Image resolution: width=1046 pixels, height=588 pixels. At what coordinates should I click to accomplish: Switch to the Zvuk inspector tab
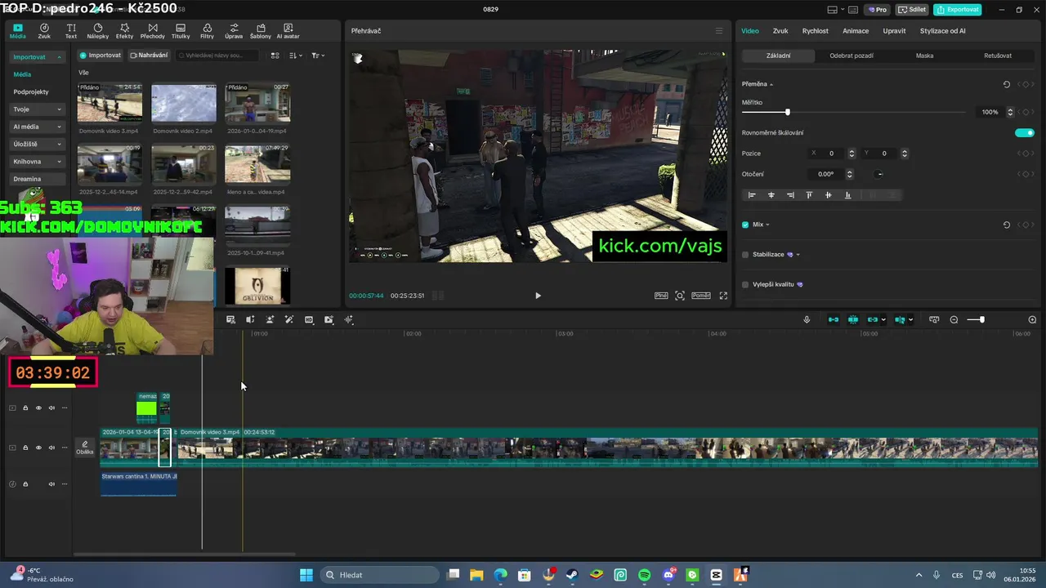click(x=780, y=31)
